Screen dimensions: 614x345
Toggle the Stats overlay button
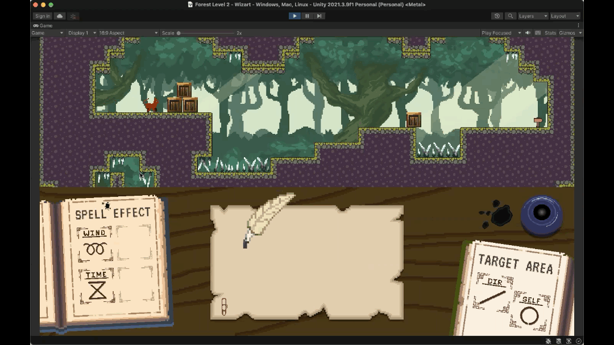[x=550, y=33]
